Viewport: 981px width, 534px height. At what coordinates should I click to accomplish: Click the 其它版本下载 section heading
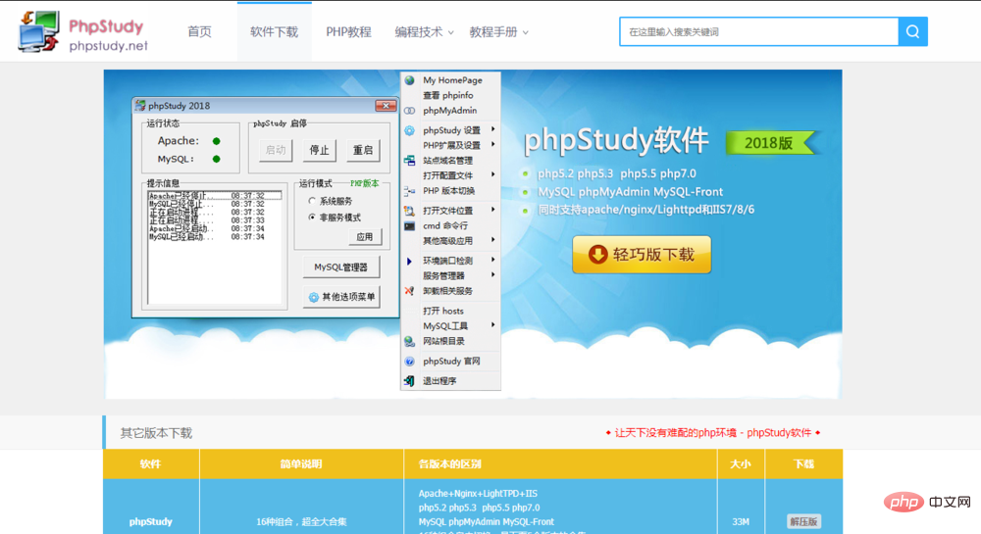tap(156, 433)
